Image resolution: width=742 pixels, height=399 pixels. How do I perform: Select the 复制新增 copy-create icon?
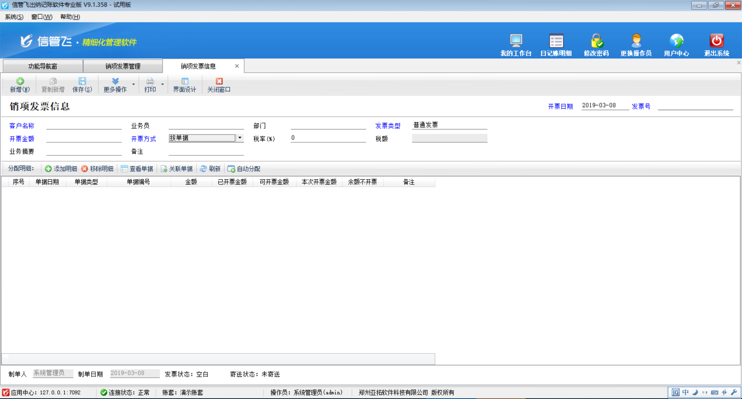[53, 85]
